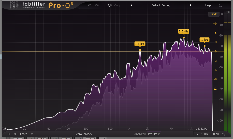Go to next preset with right arrow
The image size is (233, 139).
(x=191, y=5)
